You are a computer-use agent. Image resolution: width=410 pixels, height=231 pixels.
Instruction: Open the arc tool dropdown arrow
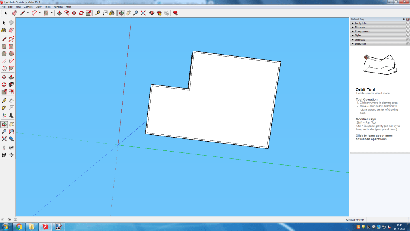pyautogui.click(x=40, y=13)
